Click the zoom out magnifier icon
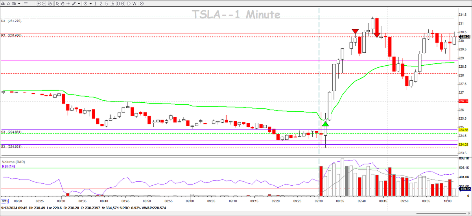This screenshot has height=216, width=472. click(x=44, y=4)
